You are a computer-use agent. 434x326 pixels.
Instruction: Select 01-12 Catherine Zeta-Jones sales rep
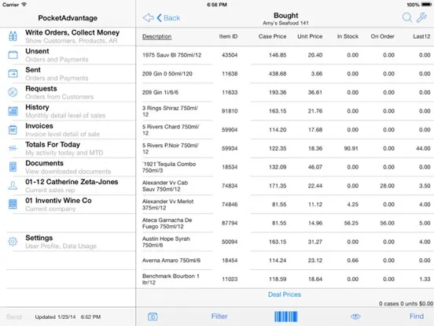68,186
